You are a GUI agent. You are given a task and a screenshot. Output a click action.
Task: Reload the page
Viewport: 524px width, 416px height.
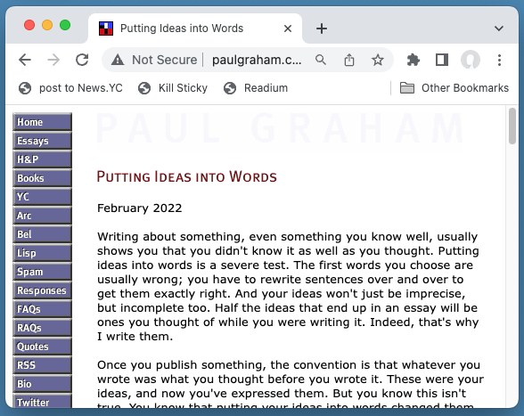click(x=82, y=61)
